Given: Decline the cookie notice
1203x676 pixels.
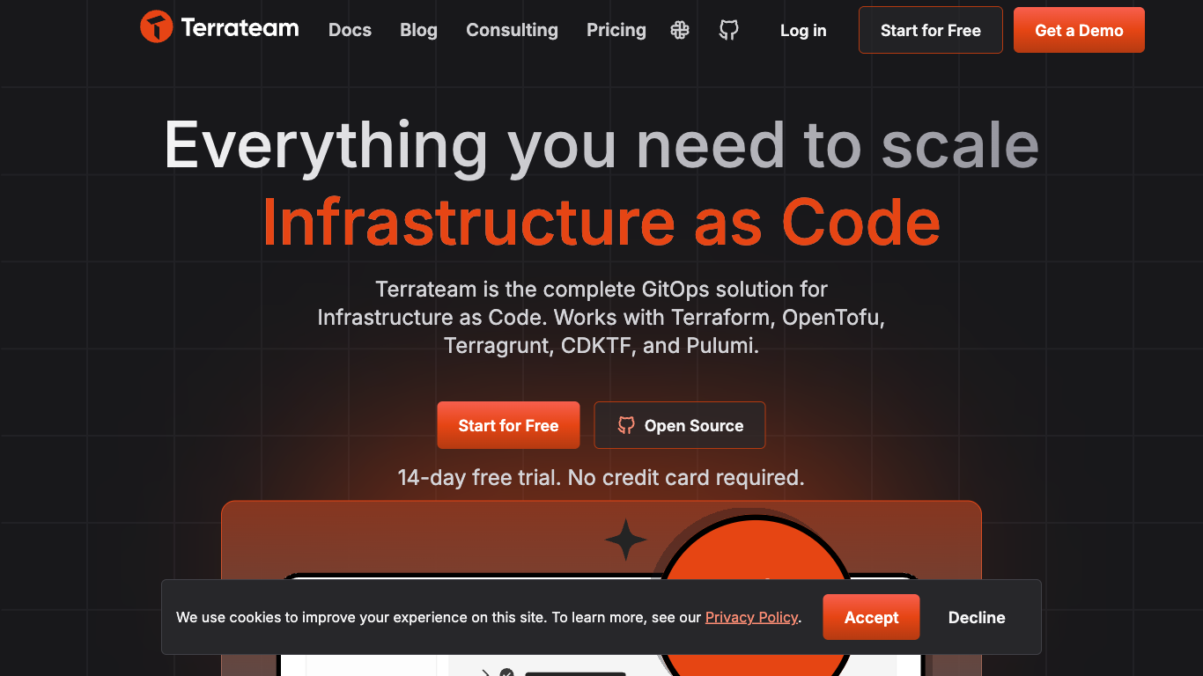Looking at the screenshot, I should [977, 617].
